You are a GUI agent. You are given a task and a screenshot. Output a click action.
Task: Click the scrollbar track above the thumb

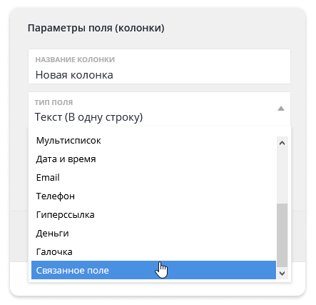click(282, 176)
